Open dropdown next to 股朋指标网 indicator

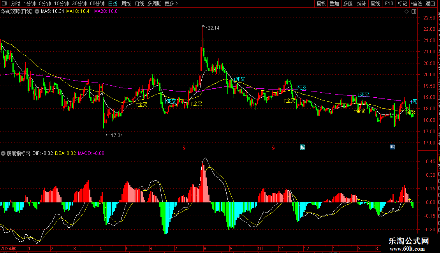click(3, 153)
